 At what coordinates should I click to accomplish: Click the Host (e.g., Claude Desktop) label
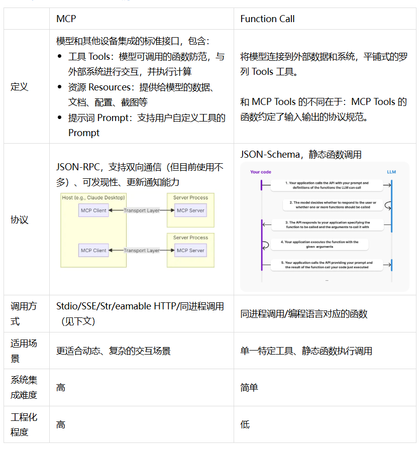tap(93, 197)
